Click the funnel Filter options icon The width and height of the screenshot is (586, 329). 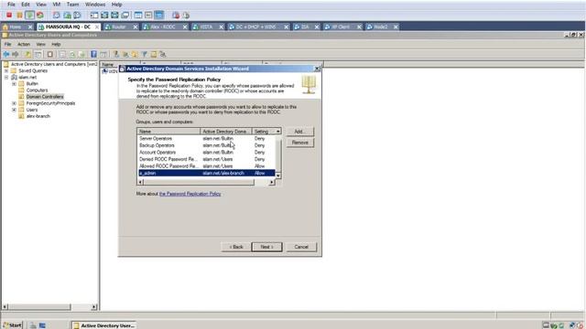145,55
